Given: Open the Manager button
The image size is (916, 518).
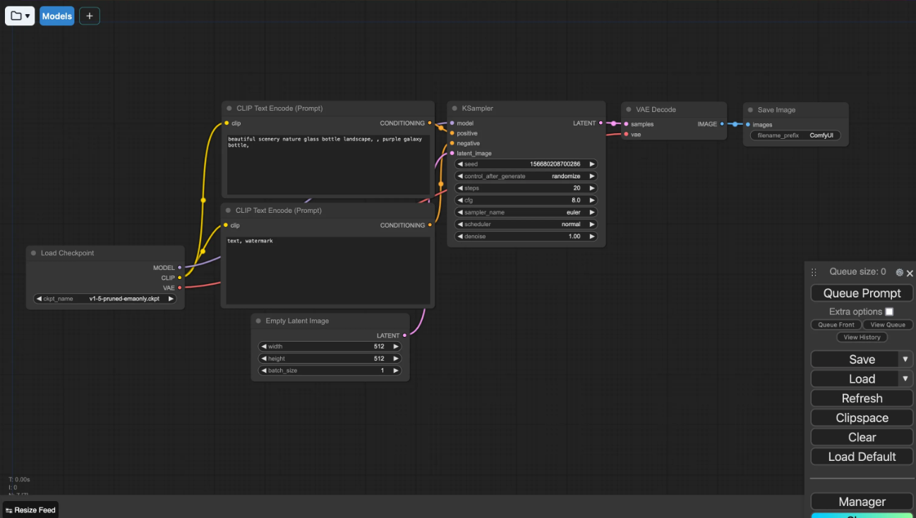Looking at the screenshot, I should coord(862,502).
